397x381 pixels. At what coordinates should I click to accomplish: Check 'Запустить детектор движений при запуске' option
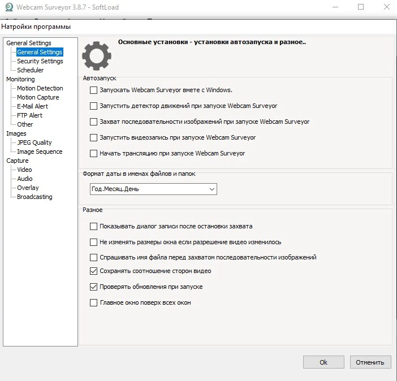pyautogui.click(x=93, y=106)
